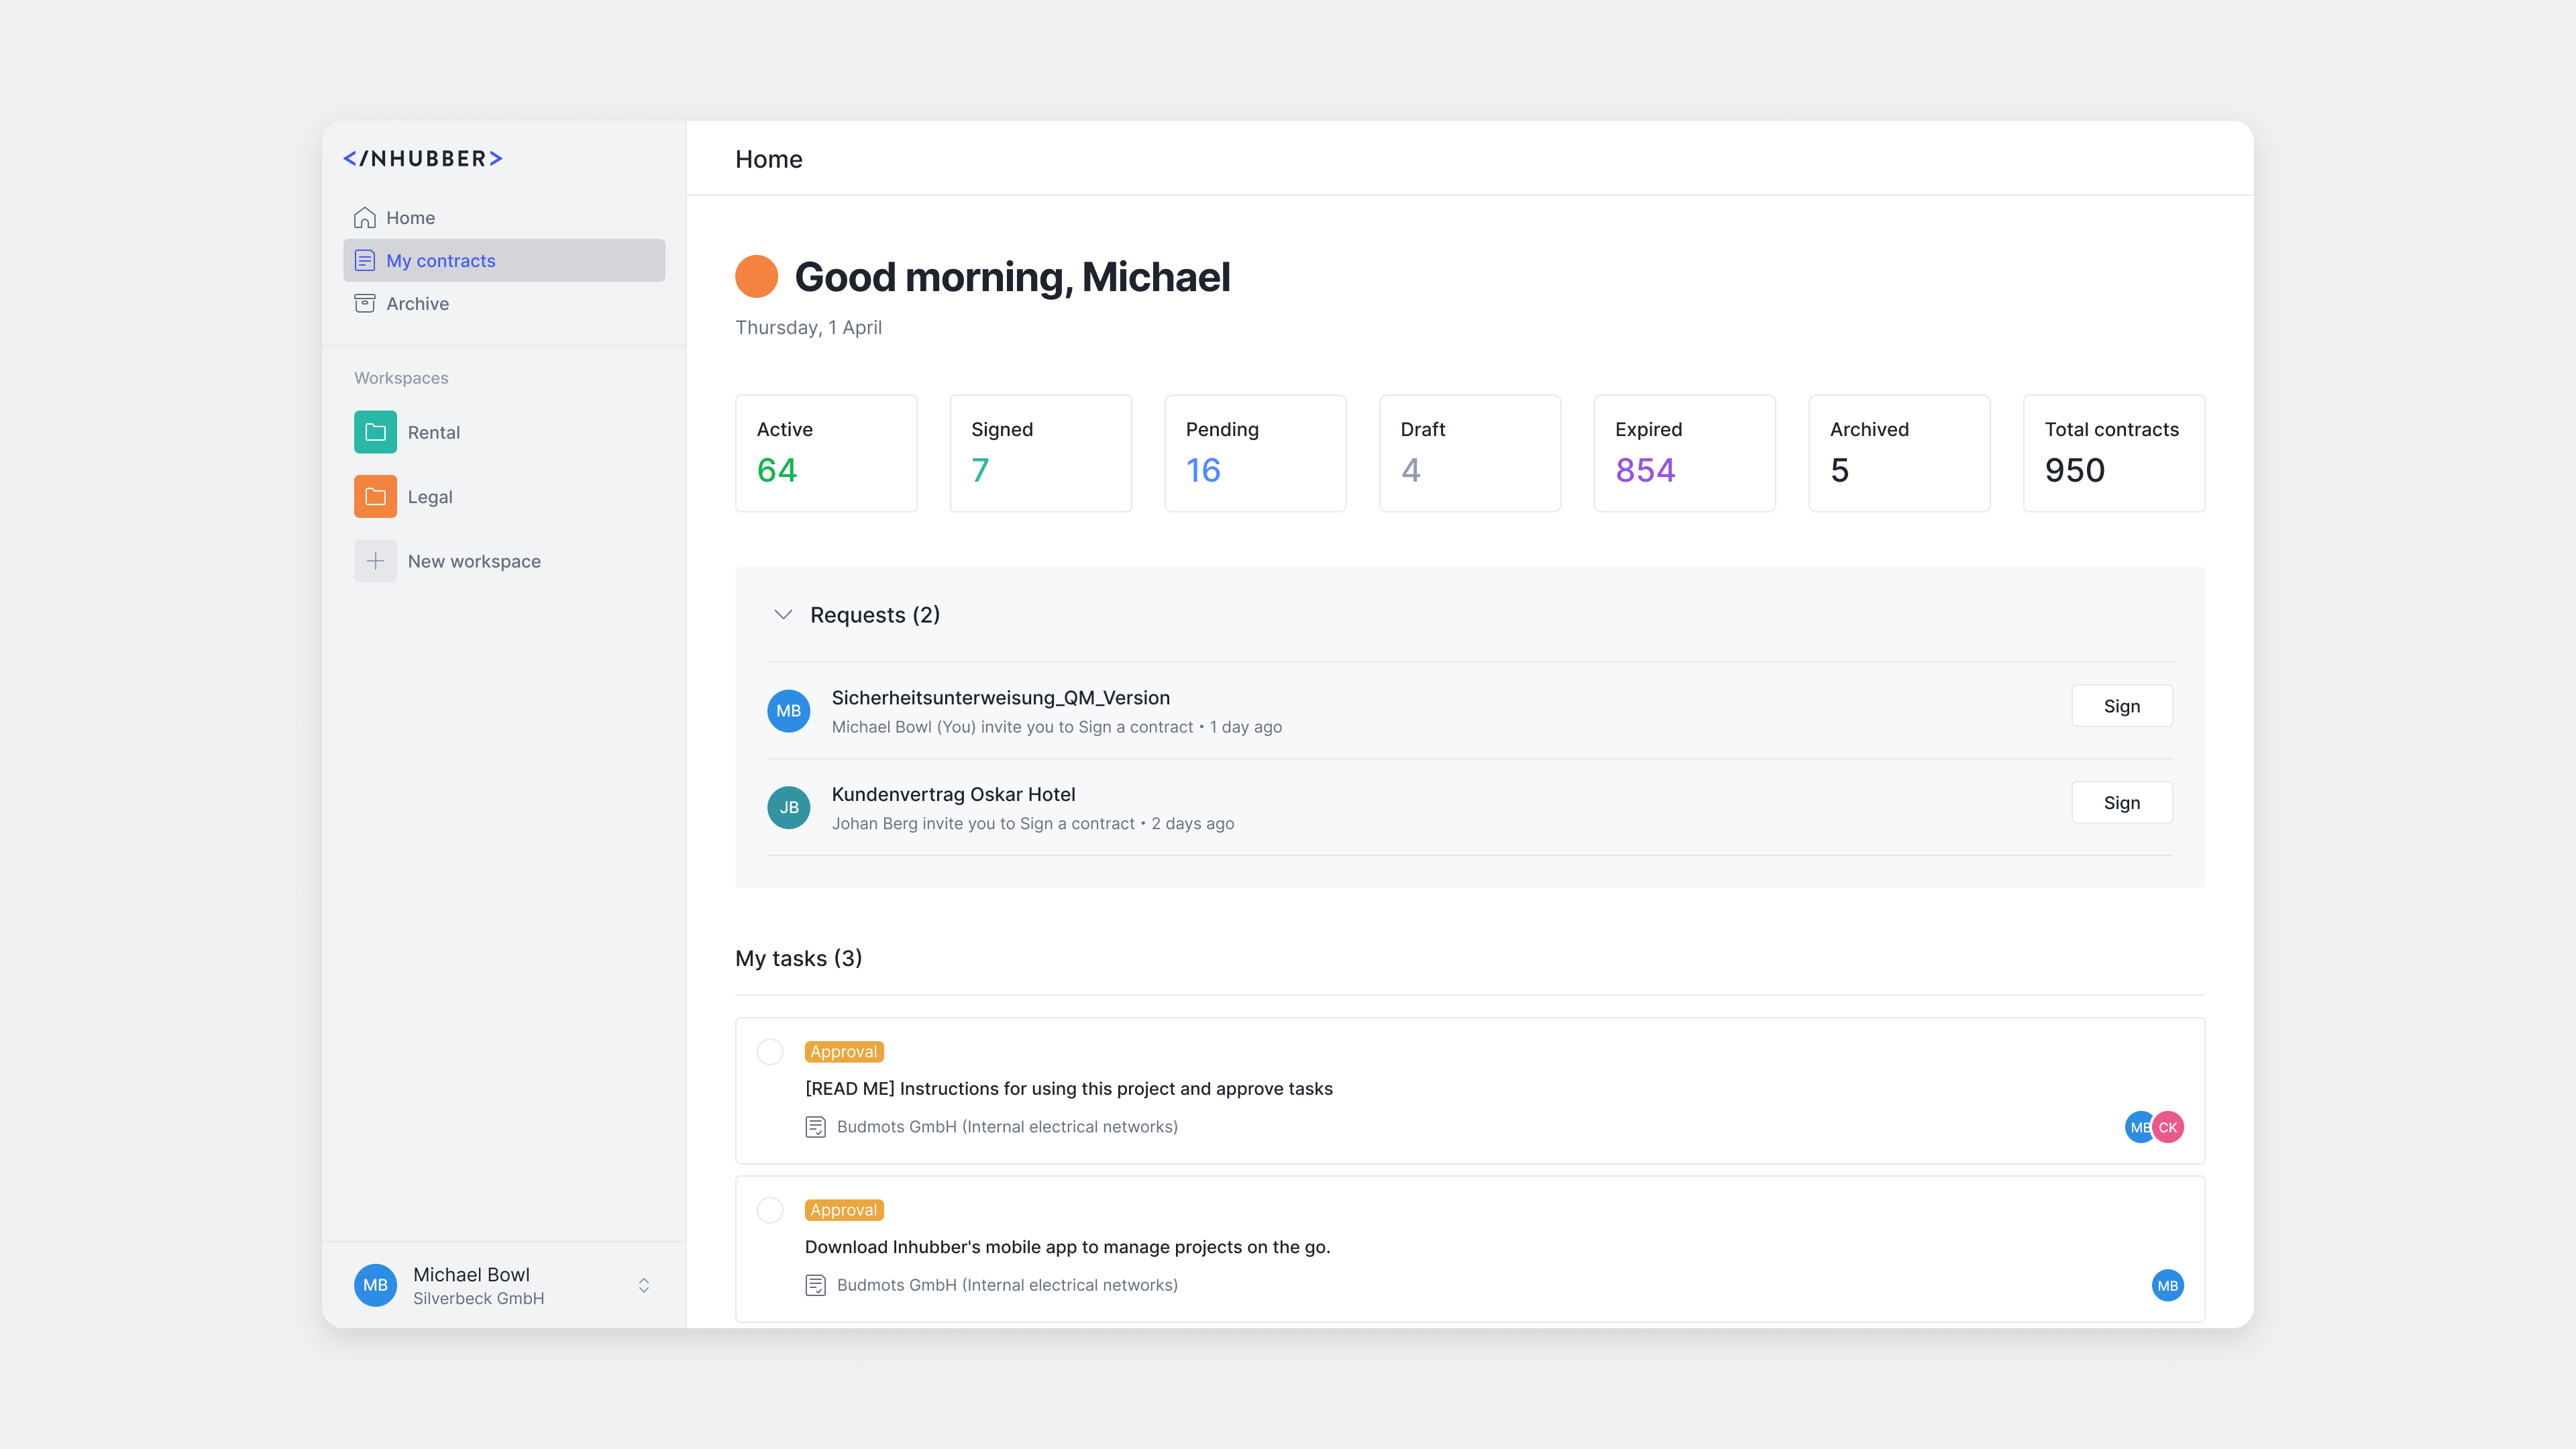Open the Expired 854 contracts card
Image resolution: width=2576 pixels, height=1449 pixels.
pyautogui.click(x=1684, y=453)
